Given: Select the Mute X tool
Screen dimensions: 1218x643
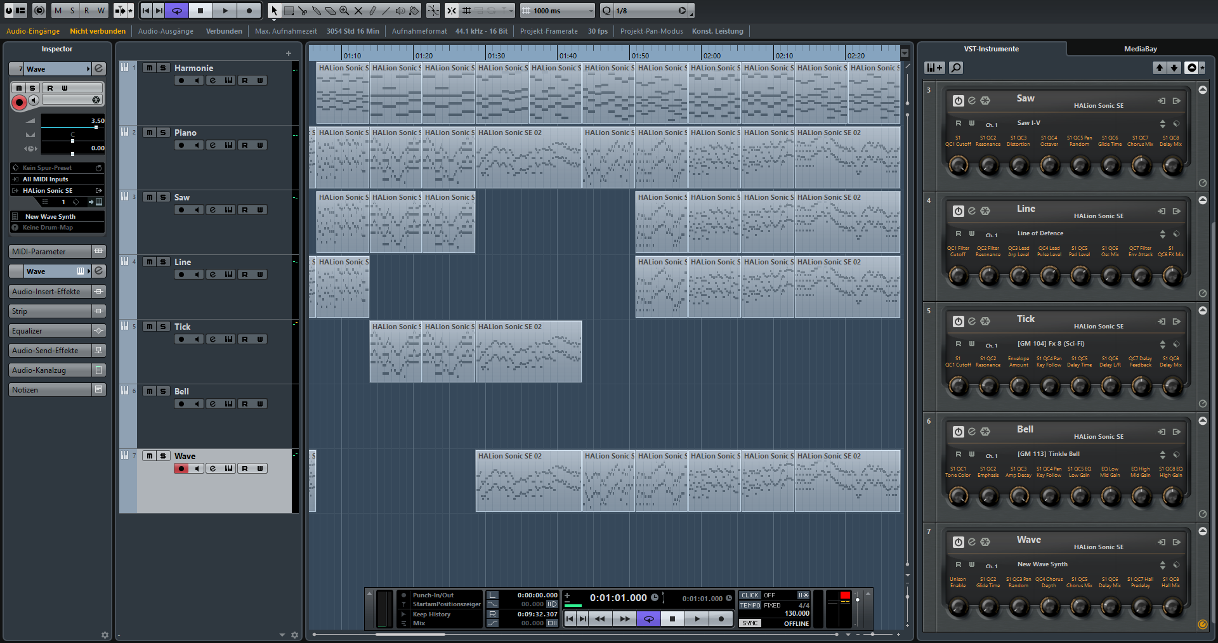Looking at the screenshot, I should click(x=358, y=11).
